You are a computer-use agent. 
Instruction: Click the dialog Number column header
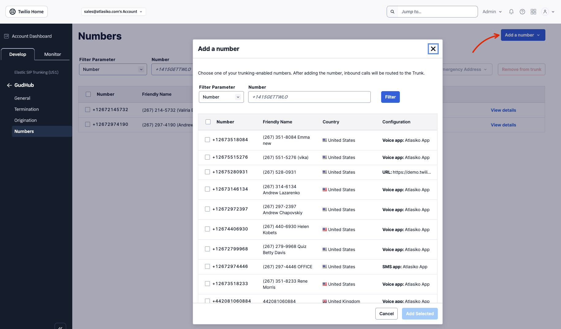point(225,122)
